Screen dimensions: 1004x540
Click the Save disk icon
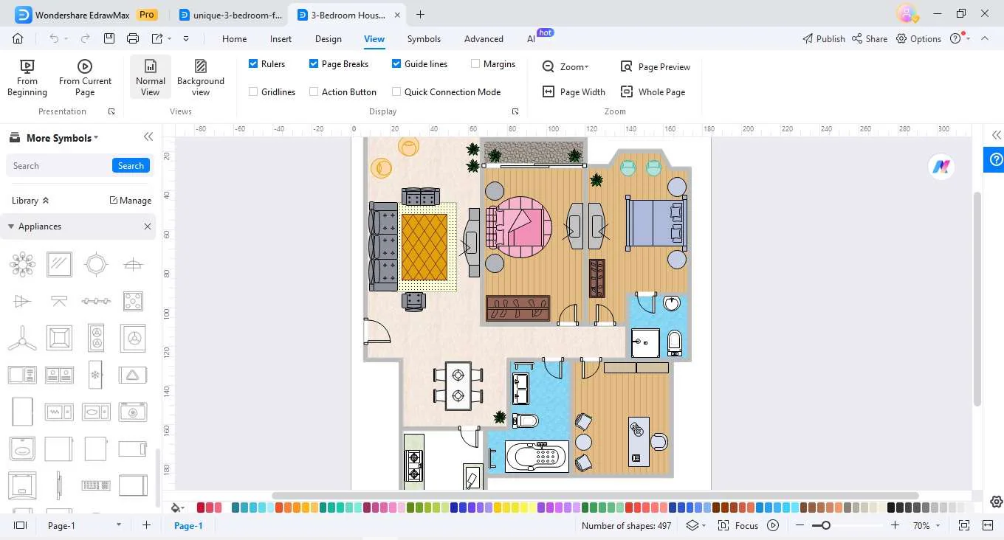point(109,38)
